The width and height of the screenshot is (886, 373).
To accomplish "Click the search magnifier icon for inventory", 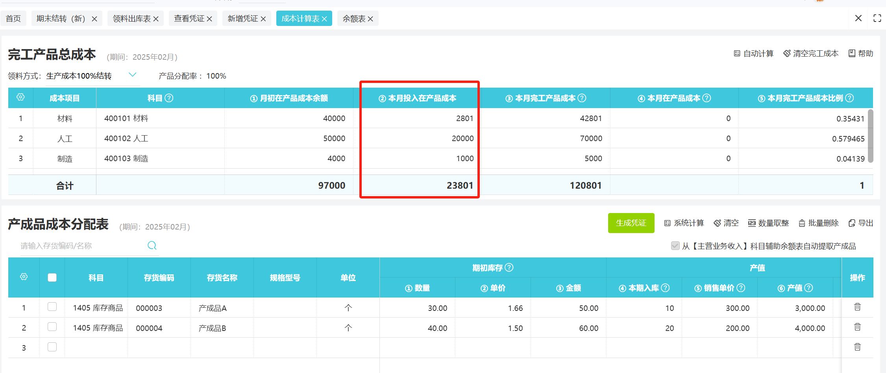I will coord(152,246).
